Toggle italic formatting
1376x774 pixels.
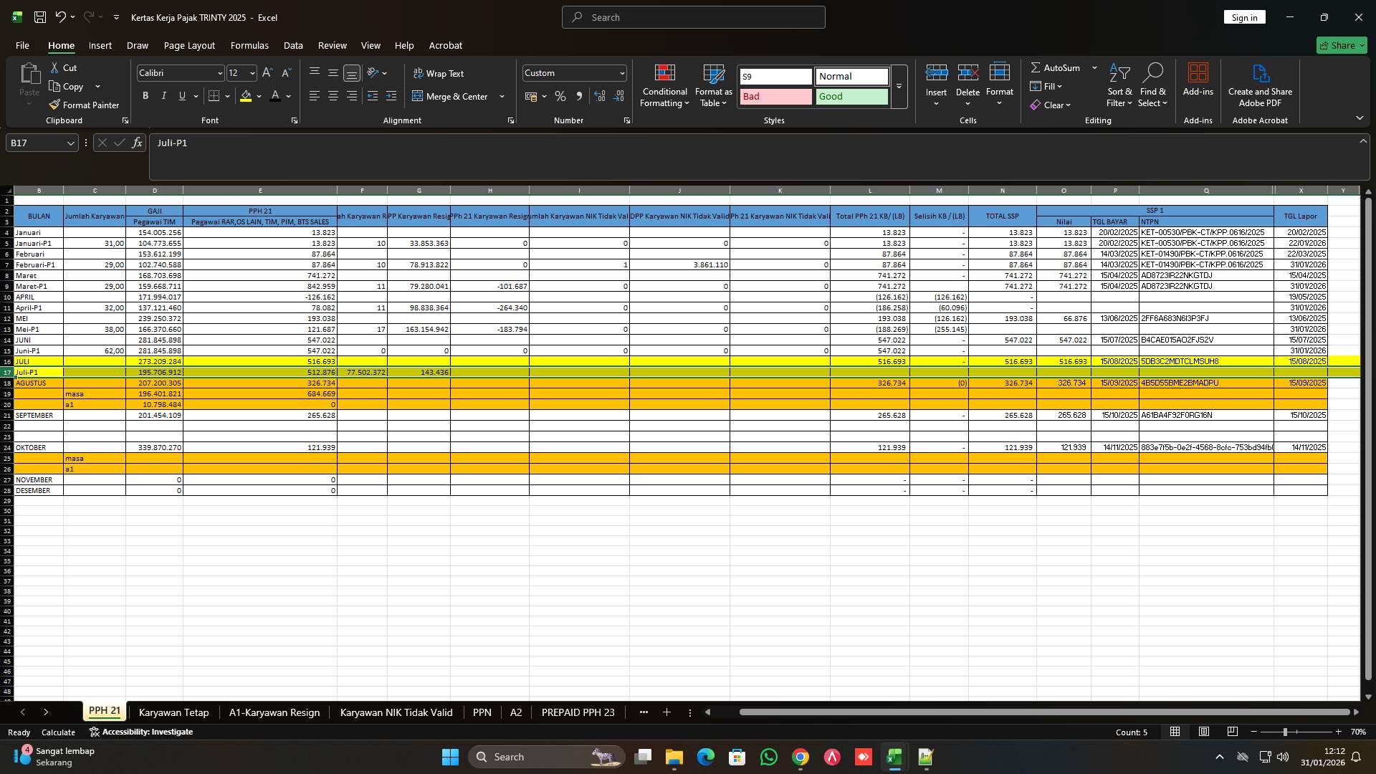[x=163, y=95]
